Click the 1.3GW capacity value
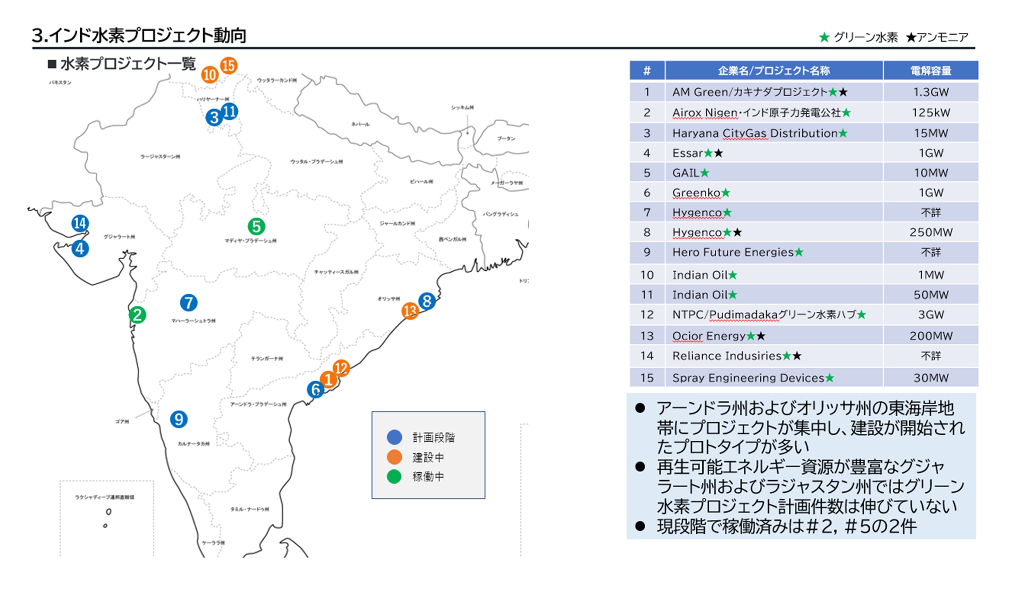1023x592 pixels. (931, 92)
